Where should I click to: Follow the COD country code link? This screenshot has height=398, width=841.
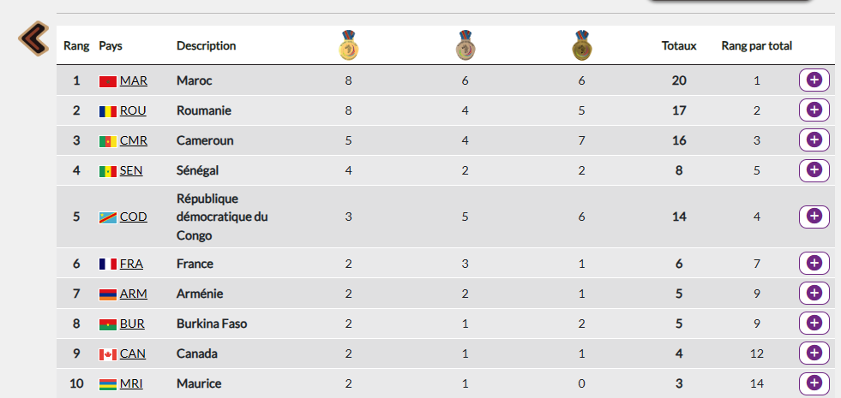pyautogui.click(x=133, y=217)
